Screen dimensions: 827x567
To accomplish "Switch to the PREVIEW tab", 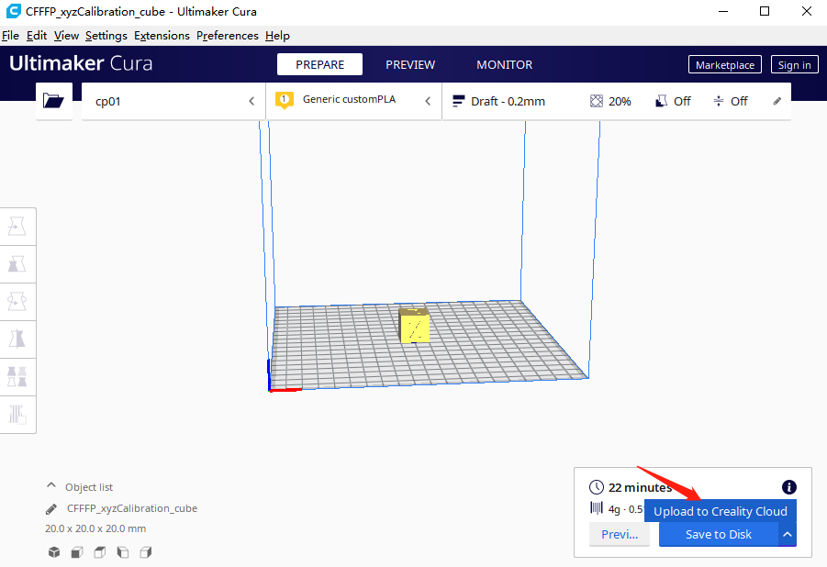I will pyautogui.click(x=409, y=64).
